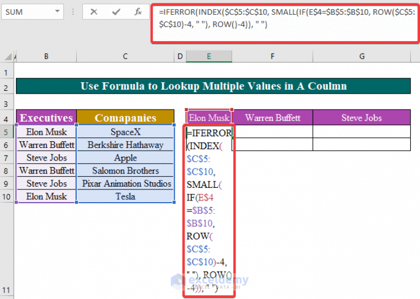Select column F header
420x299 pixels.
[272, 56]
